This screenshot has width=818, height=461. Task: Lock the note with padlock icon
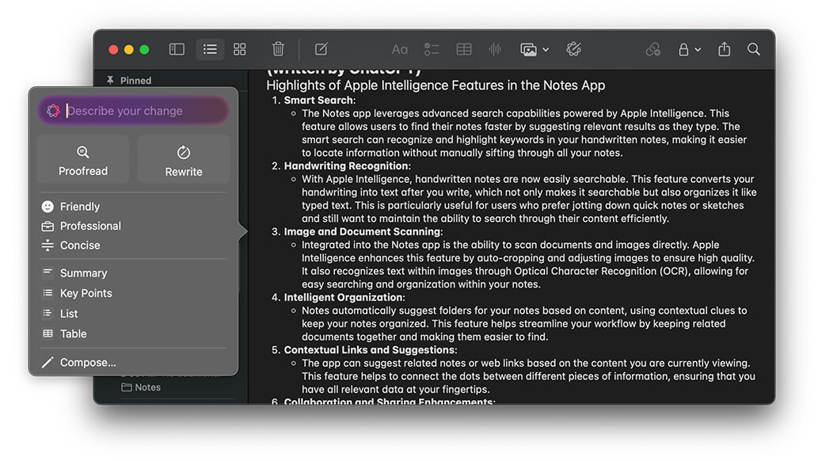(x=683, y=50)
